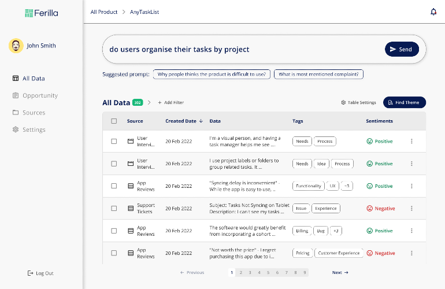Image resolution: width=445 pixels, height=289 pixels.
Task: Check the box for the Not worth the price row
Action: 114,253
